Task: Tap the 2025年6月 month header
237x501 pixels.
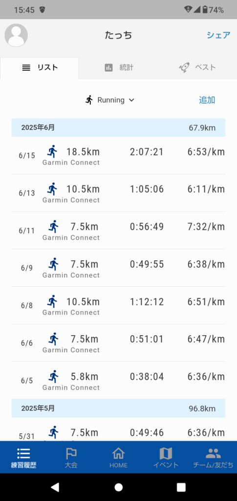Action: click(118, 128)
